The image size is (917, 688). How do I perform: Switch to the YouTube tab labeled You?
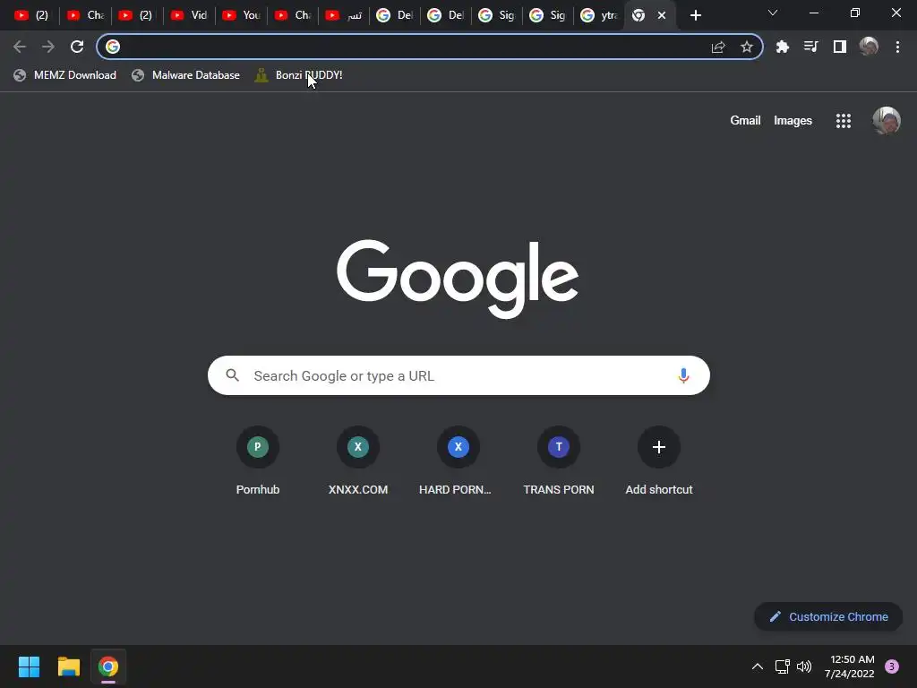pos(242,15)
